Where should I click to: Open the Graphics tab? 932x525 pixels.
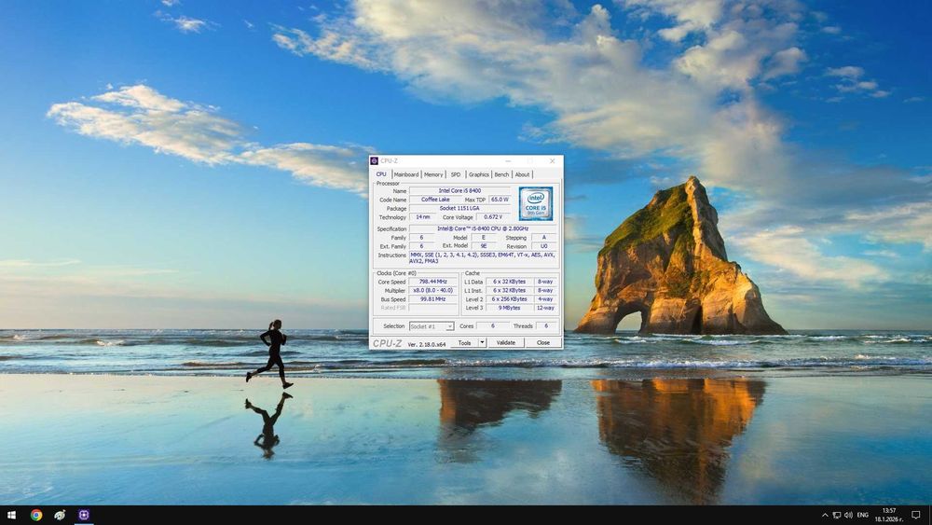(478, 174)
